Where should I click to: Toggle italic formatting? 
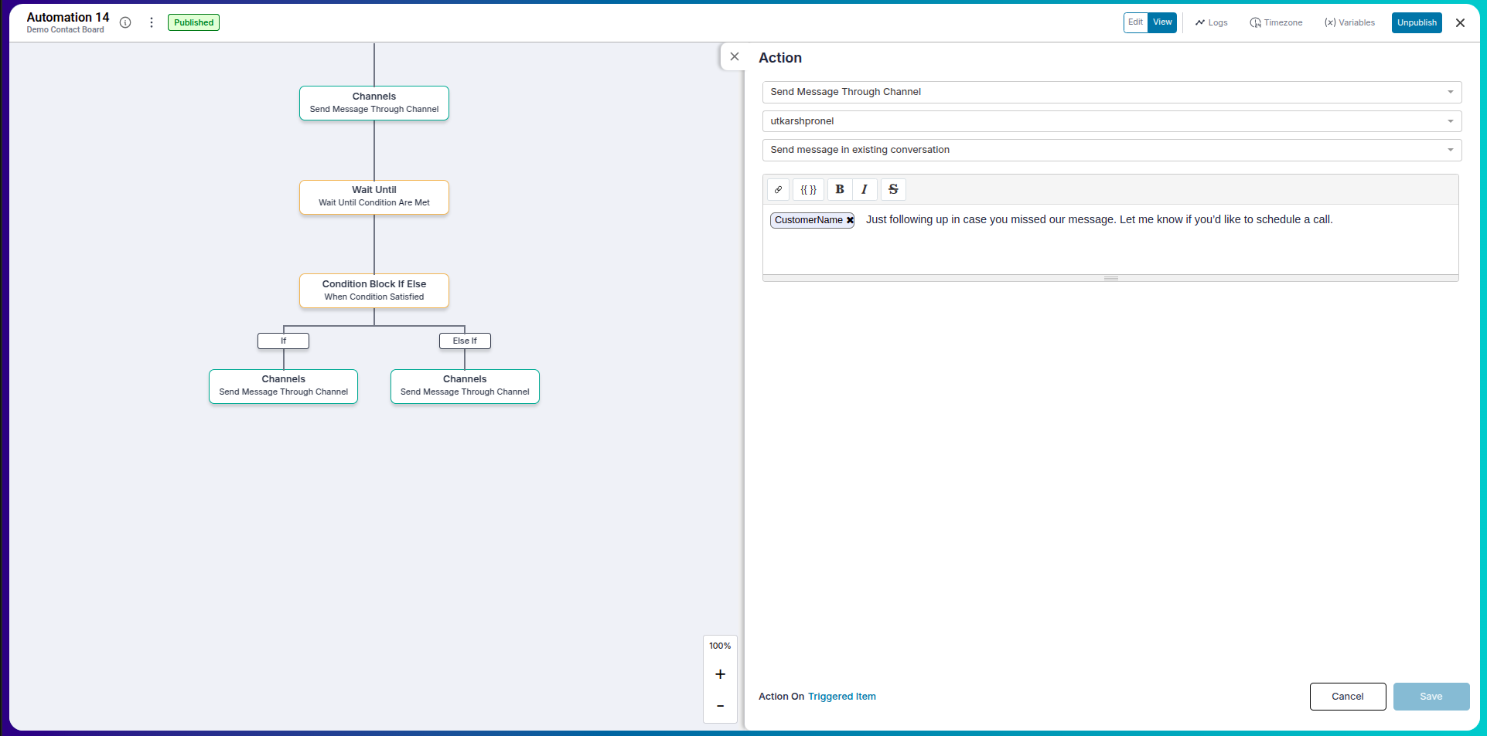[x=865, y=189]
